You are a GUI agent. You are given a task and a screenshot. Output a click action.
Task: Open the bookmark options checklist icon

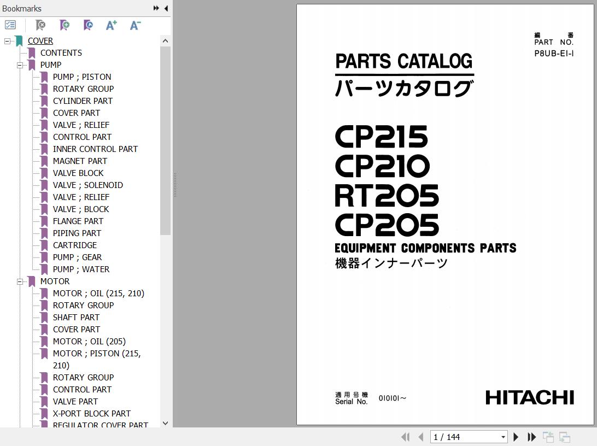10,25
